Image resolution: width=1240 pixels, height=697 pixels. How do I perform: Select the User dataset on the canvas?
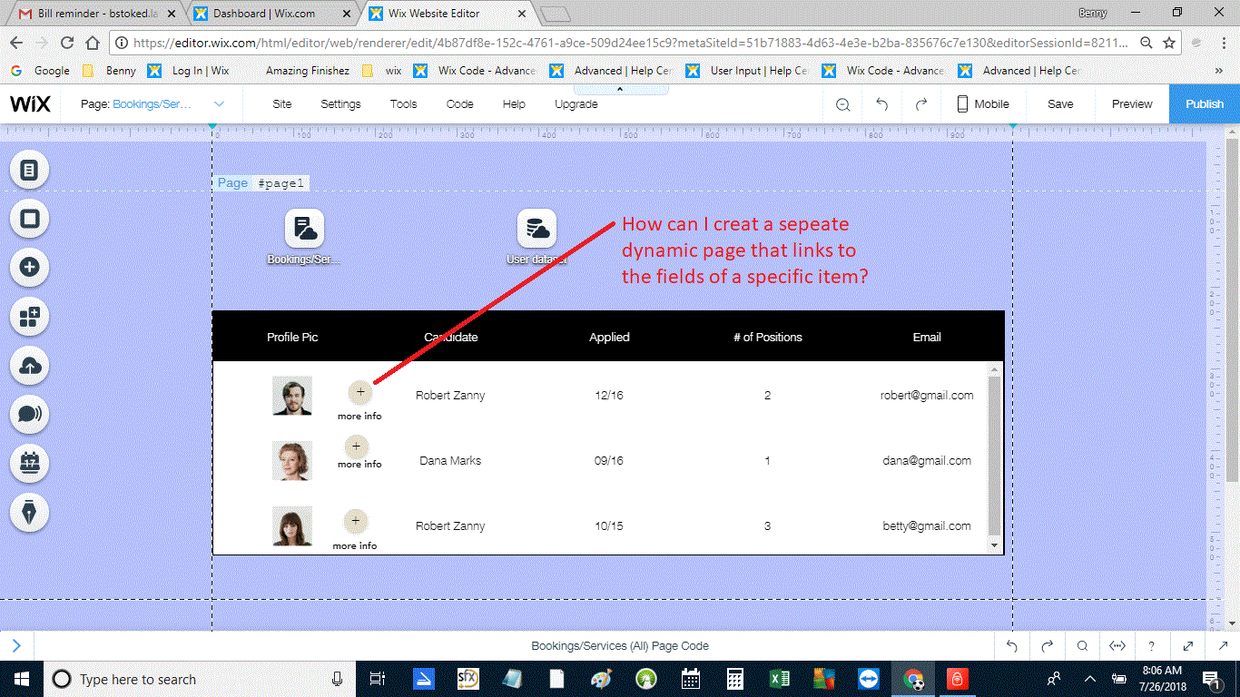tap(536, 230)
